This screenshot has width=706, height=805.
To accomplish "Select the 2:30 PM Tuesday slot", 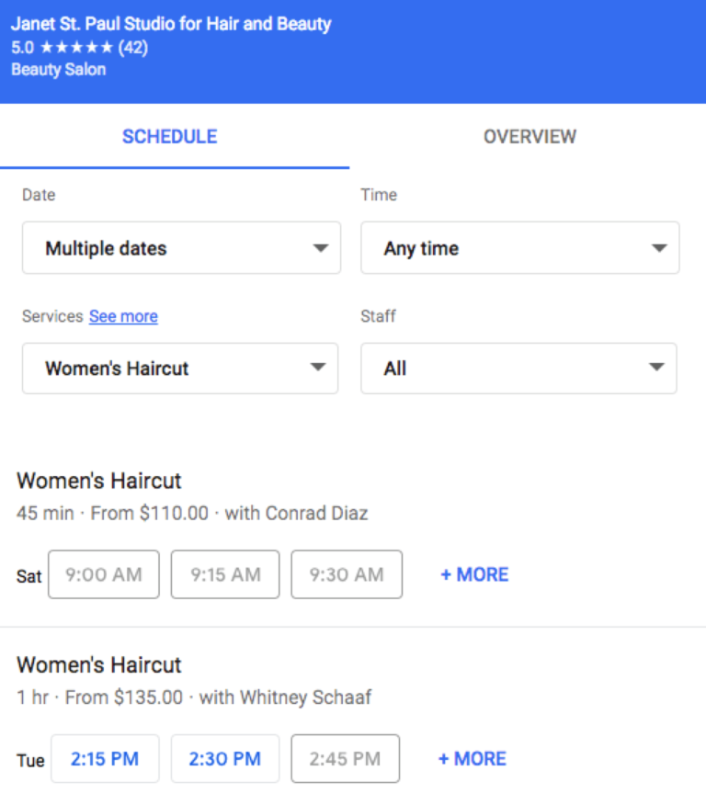I will point(225,759).
